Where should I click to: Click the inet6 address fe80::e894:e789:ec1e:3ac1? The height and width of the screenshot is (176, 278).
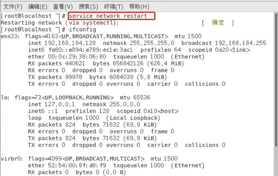pos(91,50)
